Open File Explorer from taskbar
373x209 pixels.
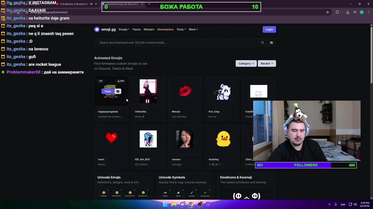click(x=174, y=204)
